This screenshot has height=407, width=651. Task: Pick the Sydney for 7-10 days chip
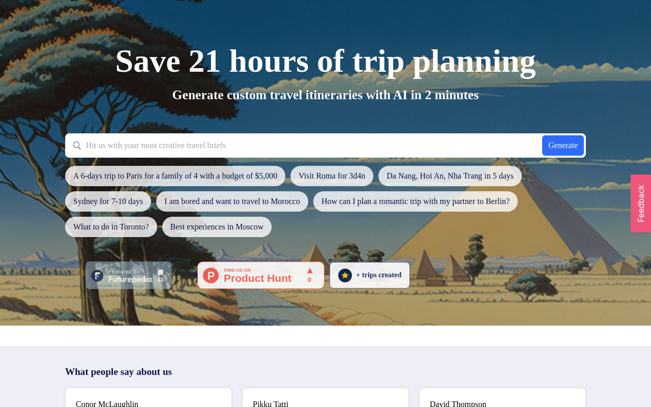point(108,201)
